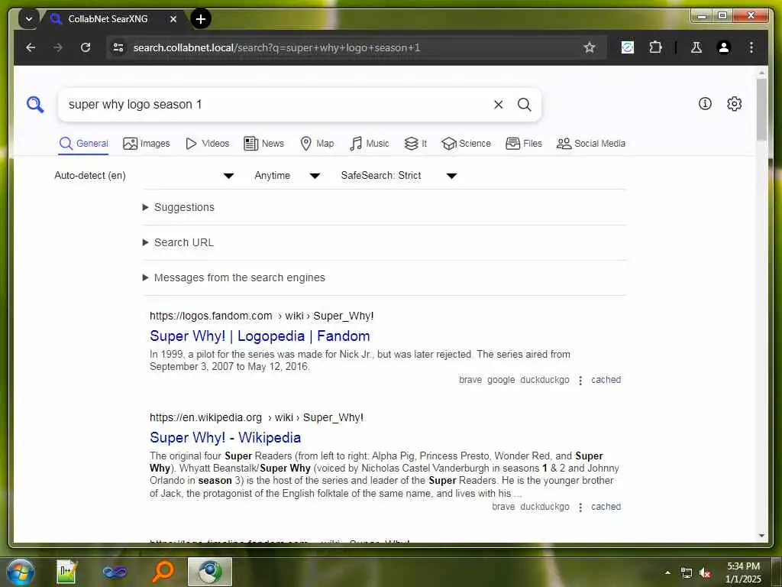Go back with browser back arrow
Screen dimensions: 782x587
(x=31, y=47)
